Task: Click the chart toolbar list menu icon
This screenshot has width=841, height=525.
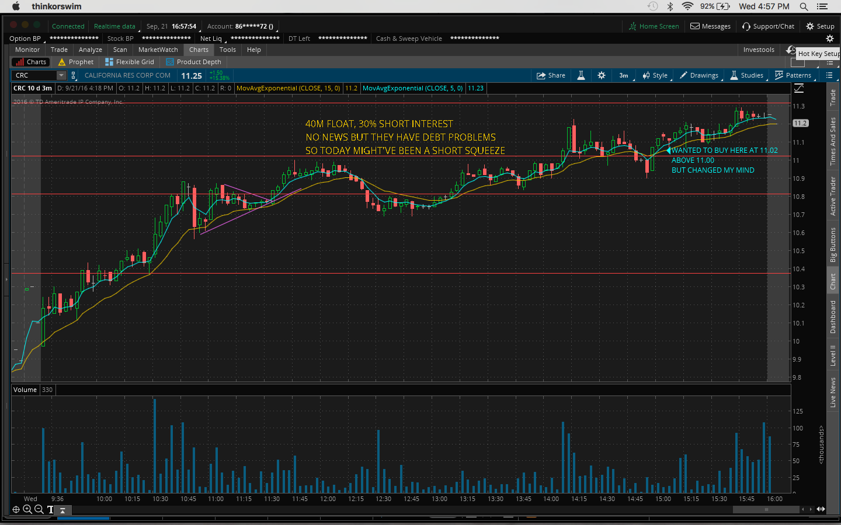Action: click(x=829, y=75)
